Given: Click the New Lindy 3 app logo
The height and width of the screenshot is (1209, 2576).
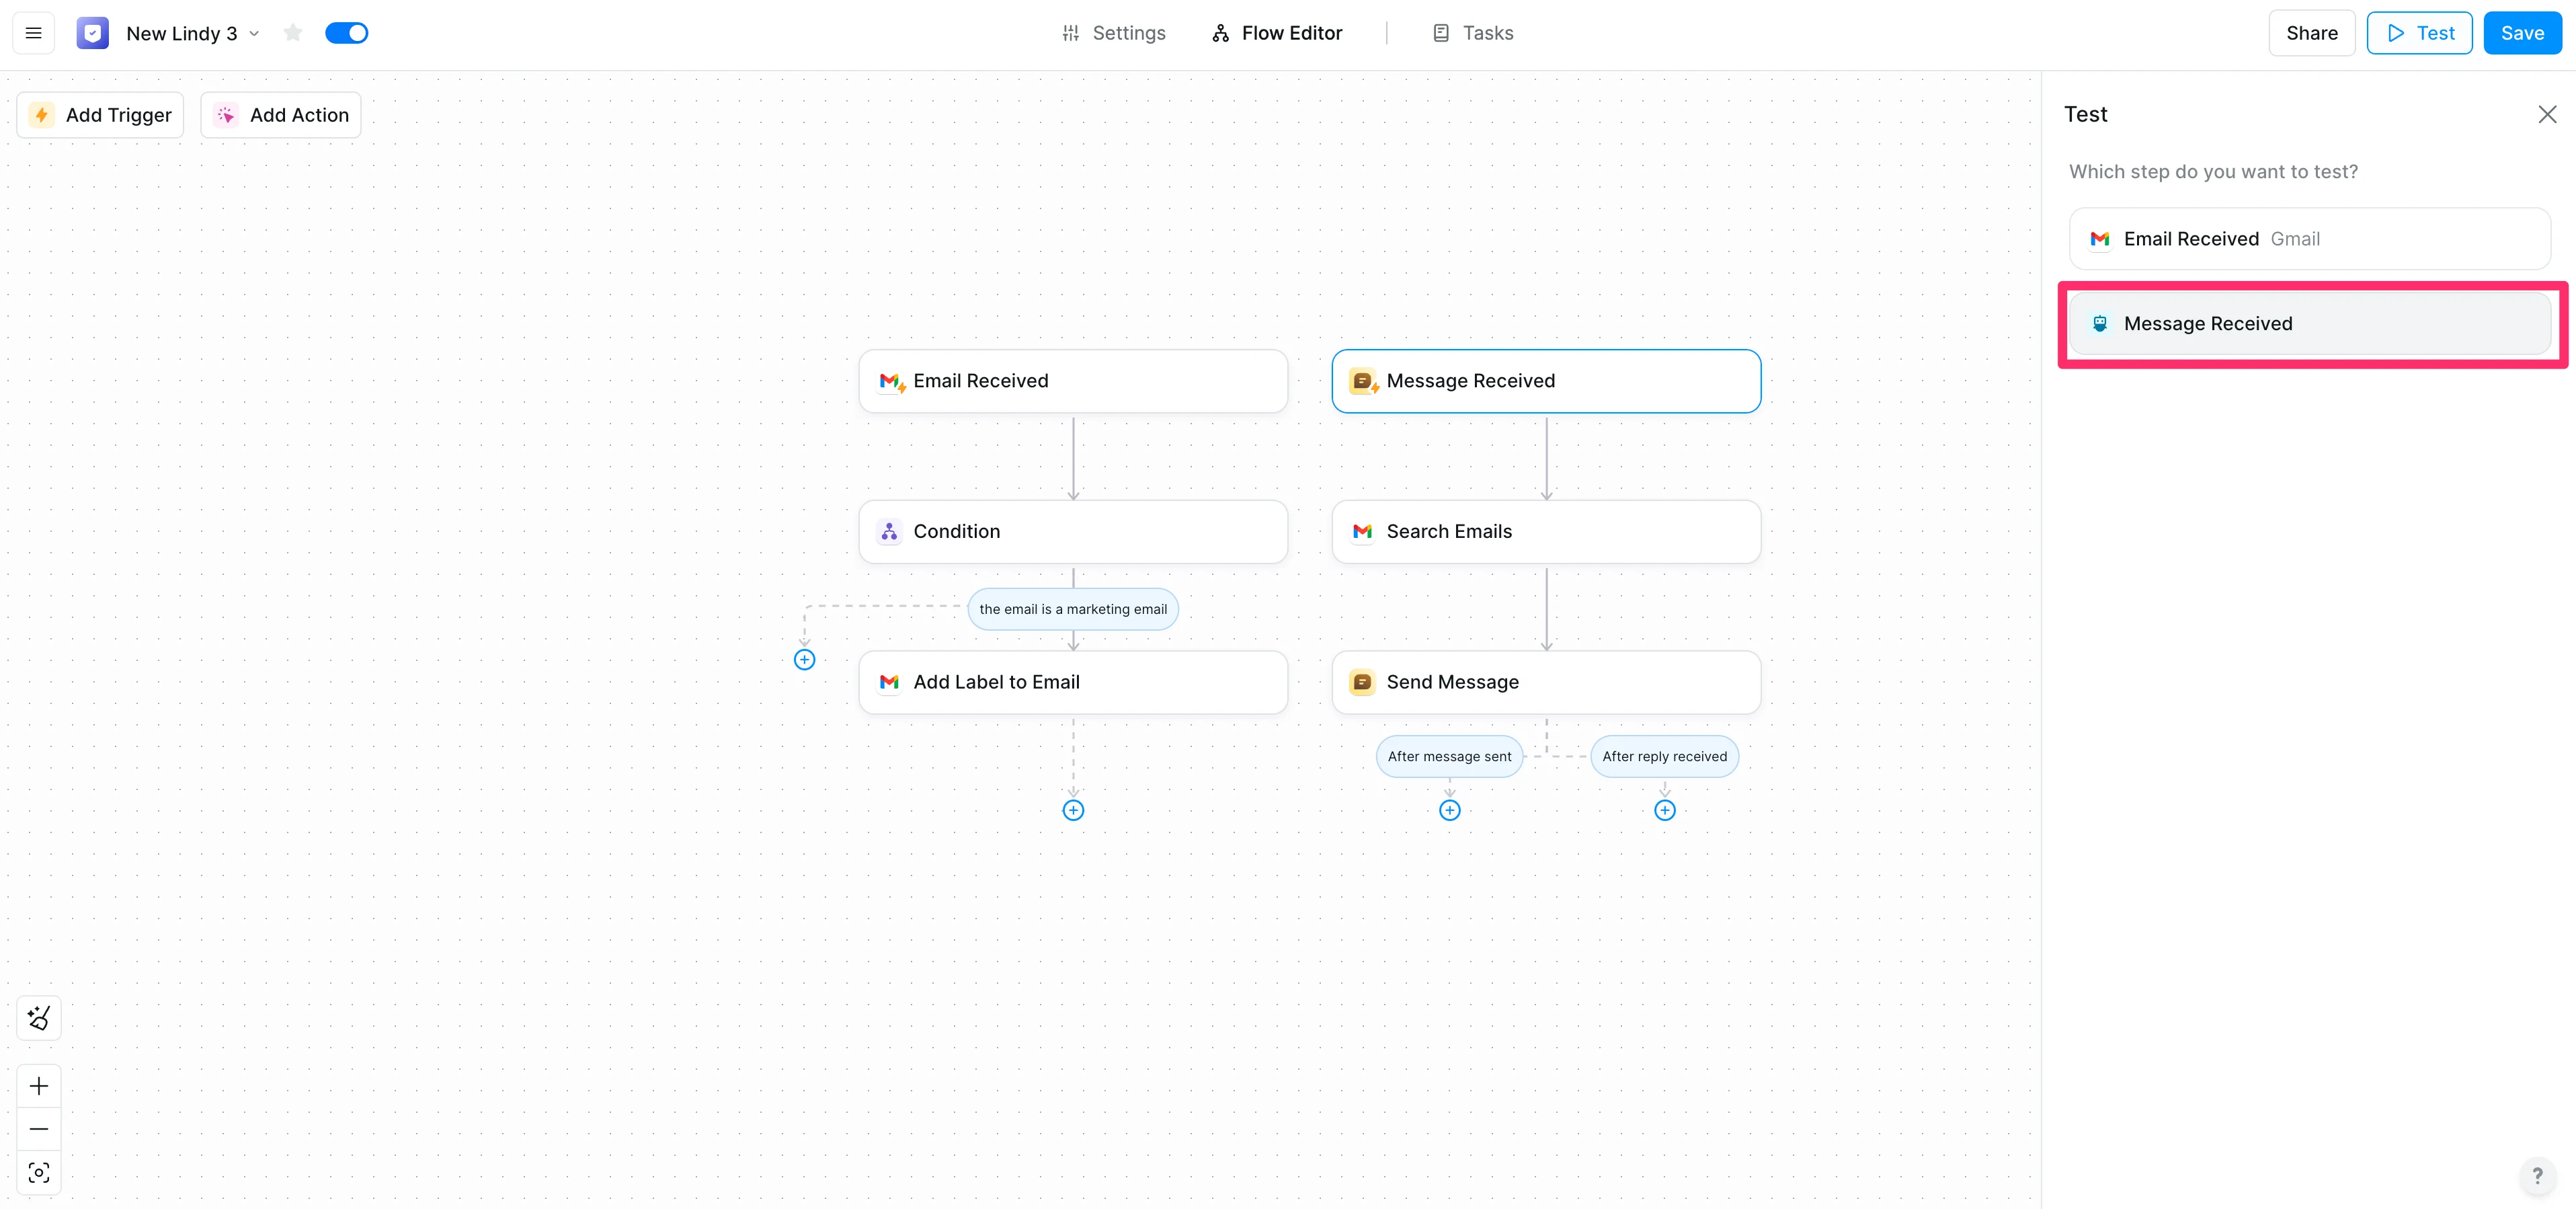Looking at the screenshot, I should point(92,33).
